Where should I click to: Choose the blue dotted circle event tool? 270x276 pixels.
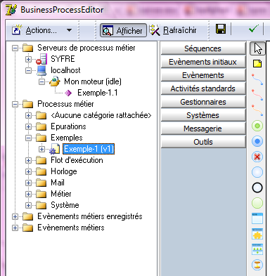257,141
